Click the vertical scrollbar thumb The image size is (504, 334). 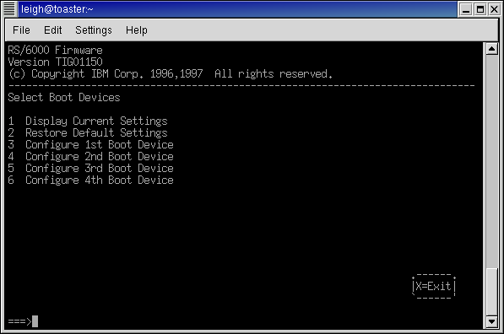491,292
